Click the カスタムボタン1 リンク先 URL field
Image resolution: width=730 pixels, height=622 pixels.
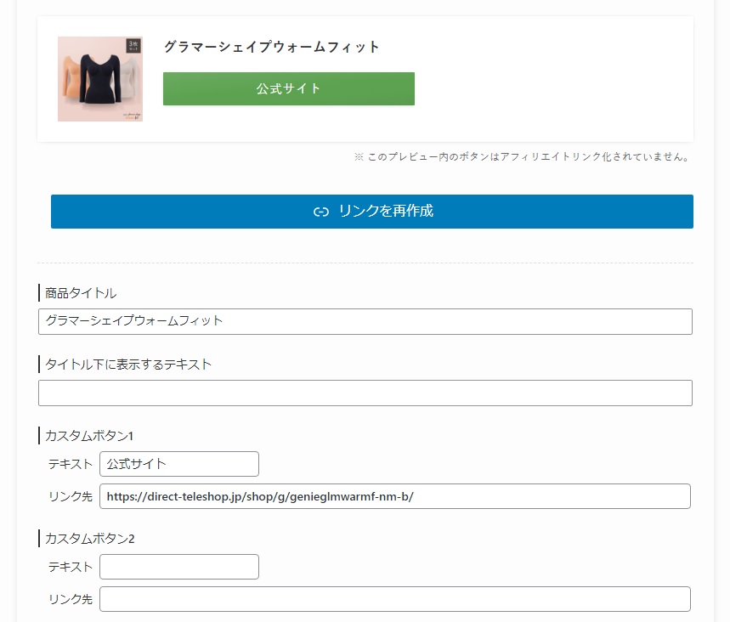tap(395, 496)
